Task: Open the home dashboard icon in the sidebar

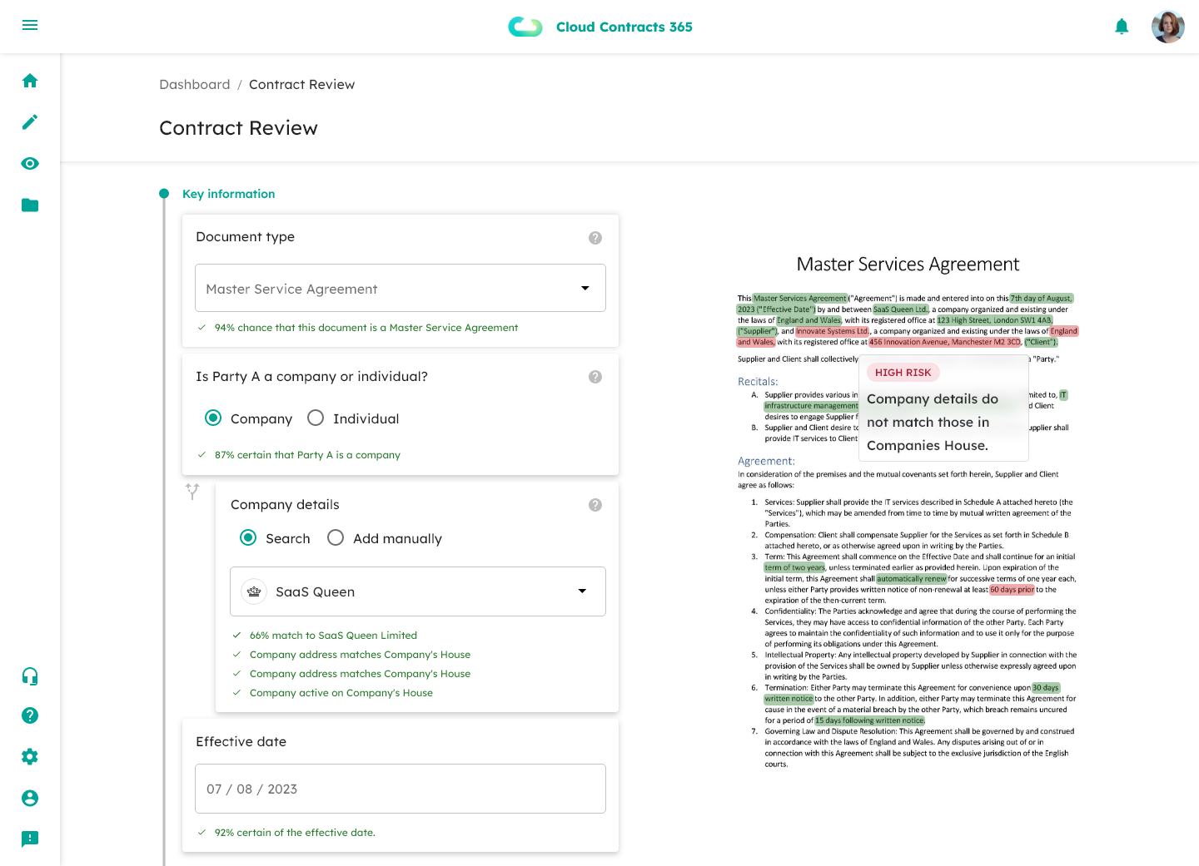Action: tap(30, 81)
